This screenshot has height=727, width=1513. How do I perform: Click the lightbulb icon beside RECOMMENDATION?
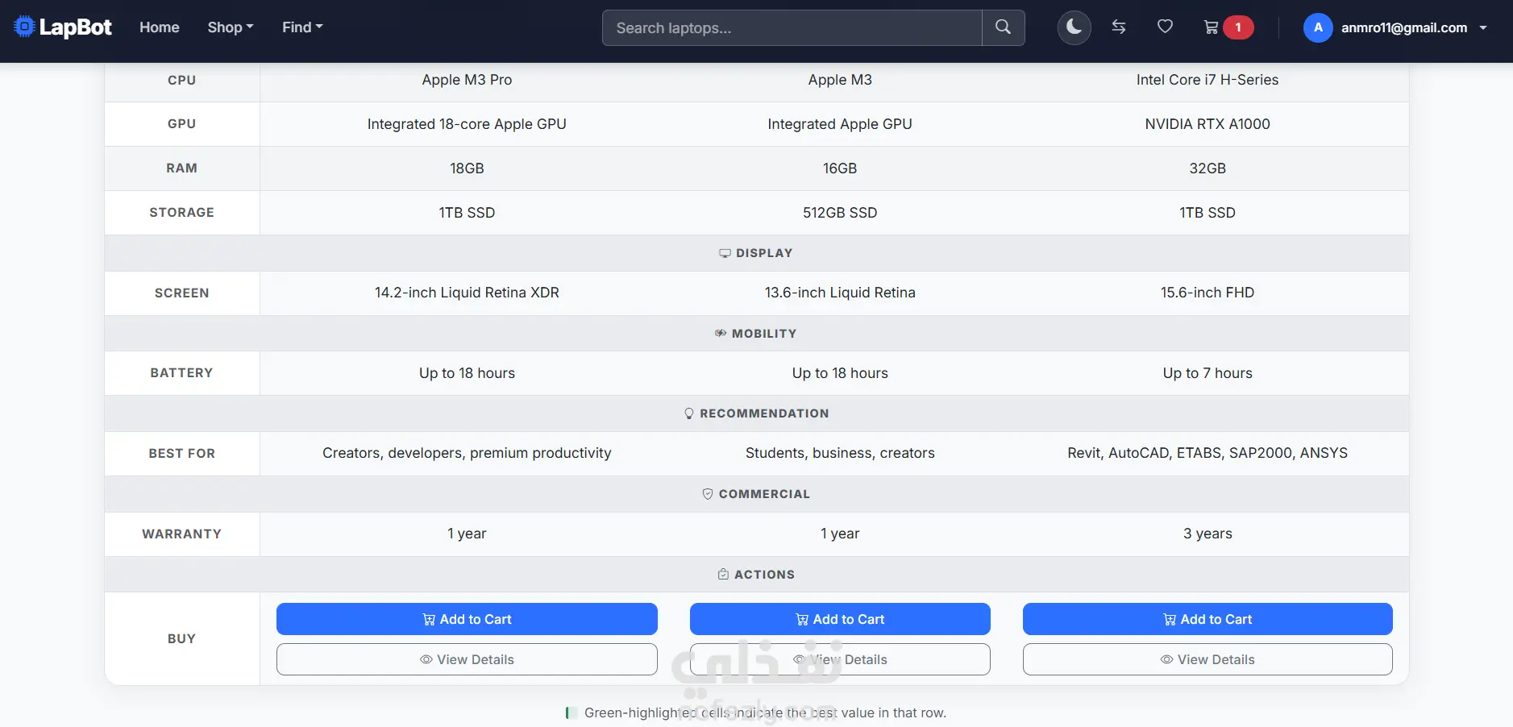pyautogui.click(x=689, y=413)
